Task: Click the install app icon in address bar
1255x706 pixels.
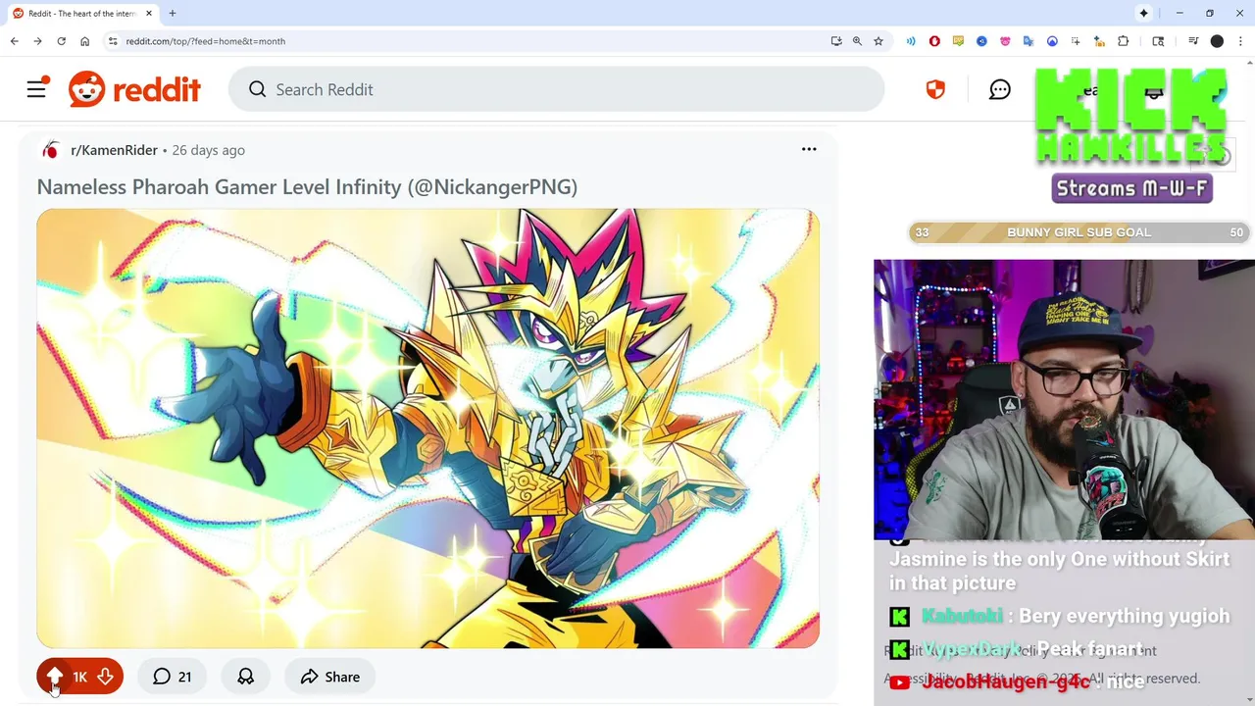Action: click(836, 41)
